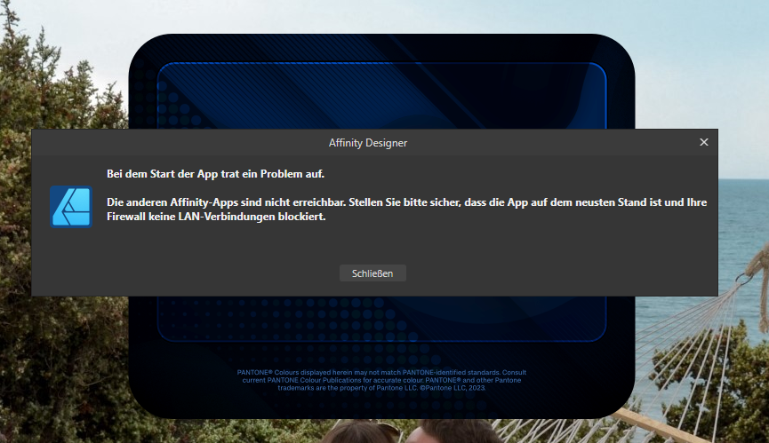Click the Affinity Designer app icon

[71, 207]
